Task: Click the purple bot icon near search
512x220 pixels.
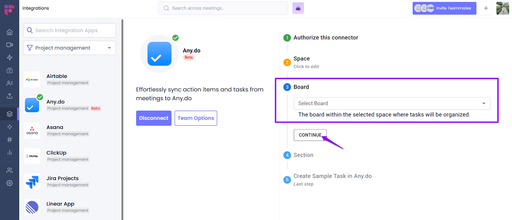Action: tap(298, 8)
